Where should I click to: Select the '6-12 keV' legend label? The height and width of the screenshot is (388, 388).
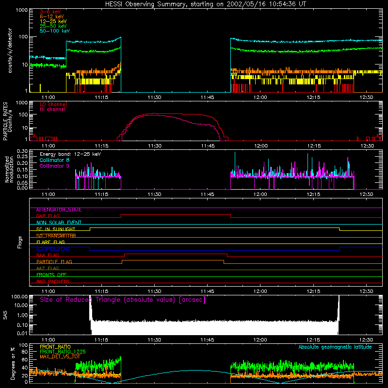coord(52,16)
